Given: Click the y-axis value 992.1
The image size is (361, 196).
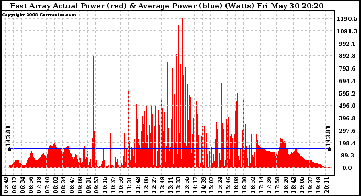Looking at the screenshot, I should pyautogui.click(x=347, y=44).
